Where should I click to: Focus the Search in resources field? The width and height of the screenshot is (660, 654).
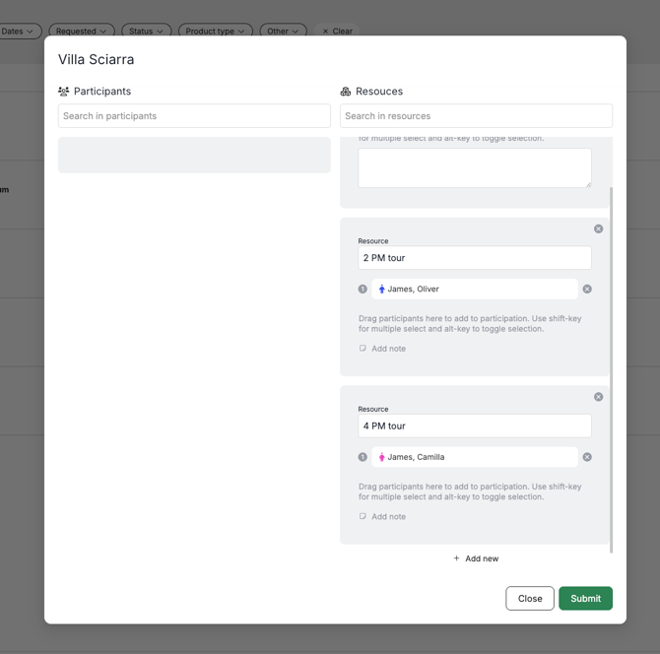coord(476,116)
